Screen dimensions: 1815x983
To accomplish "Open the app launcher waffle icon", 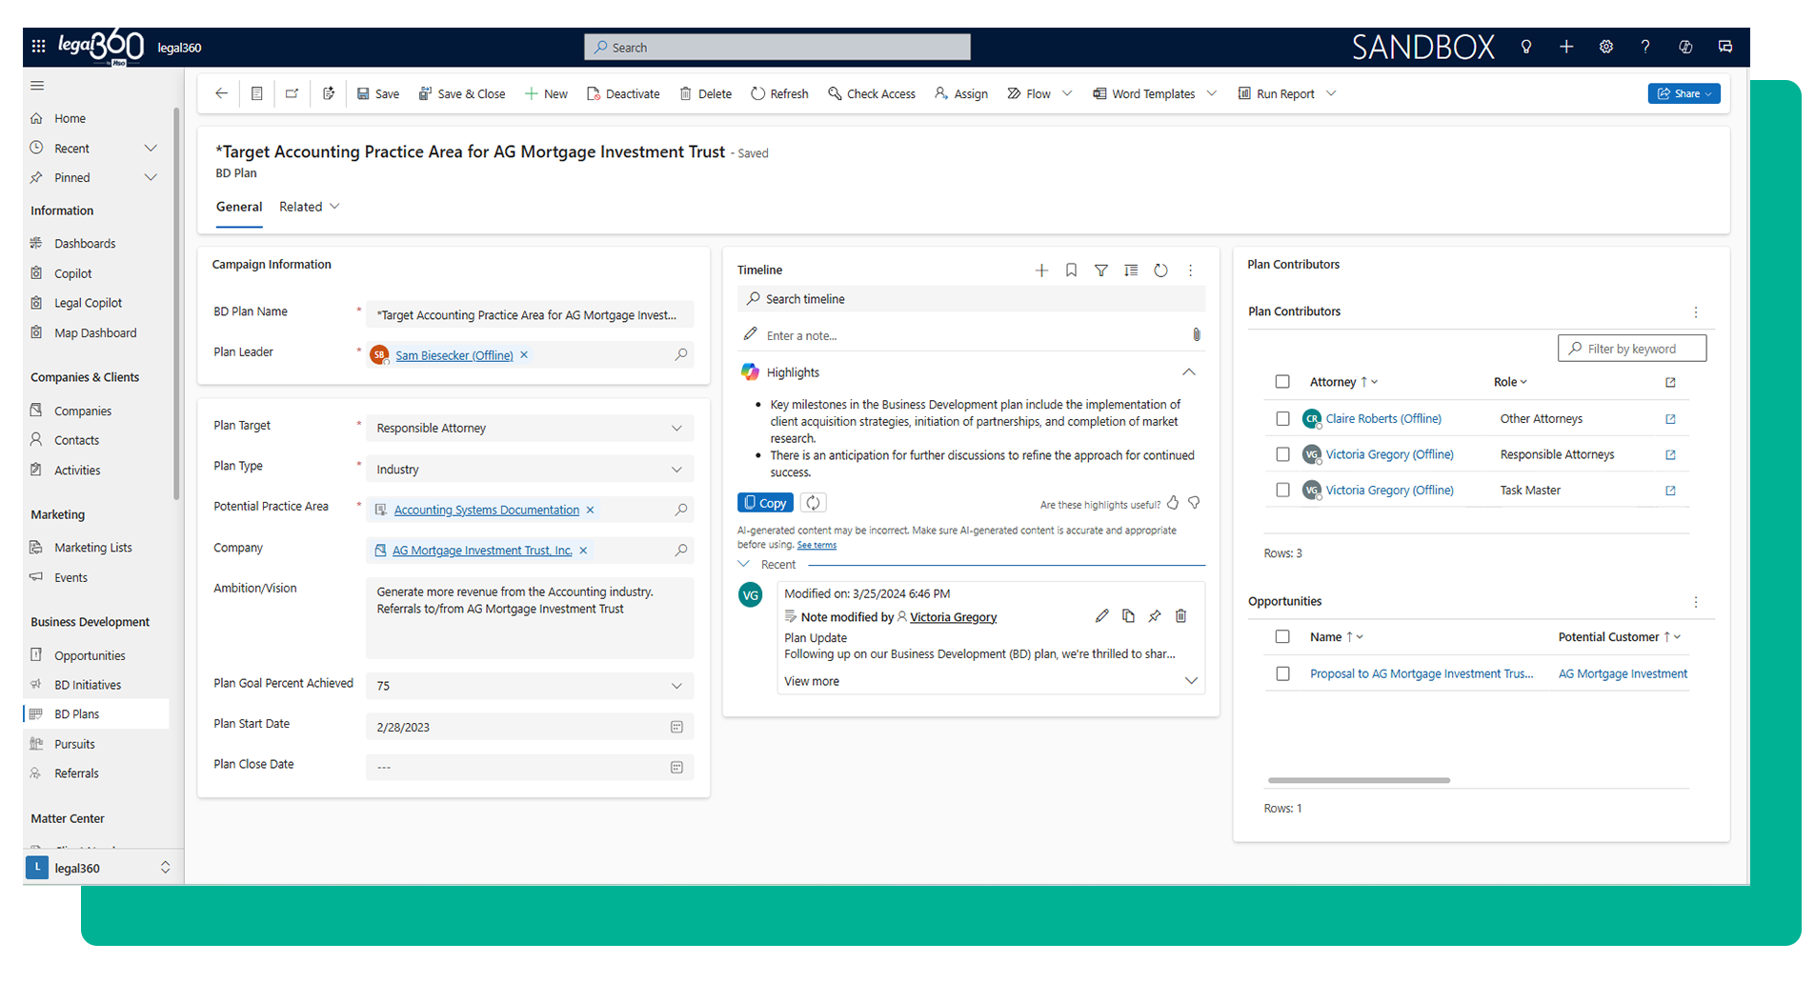I will 38,47.
